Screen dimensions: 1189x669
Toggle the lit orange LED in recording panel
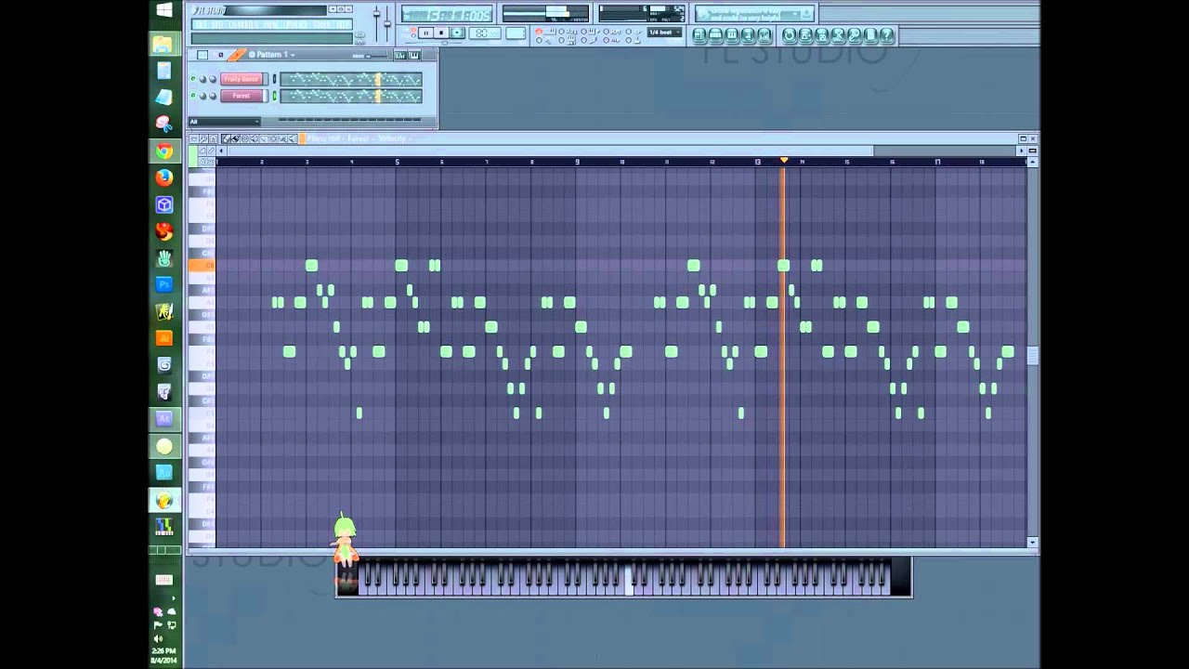[540, 31]
